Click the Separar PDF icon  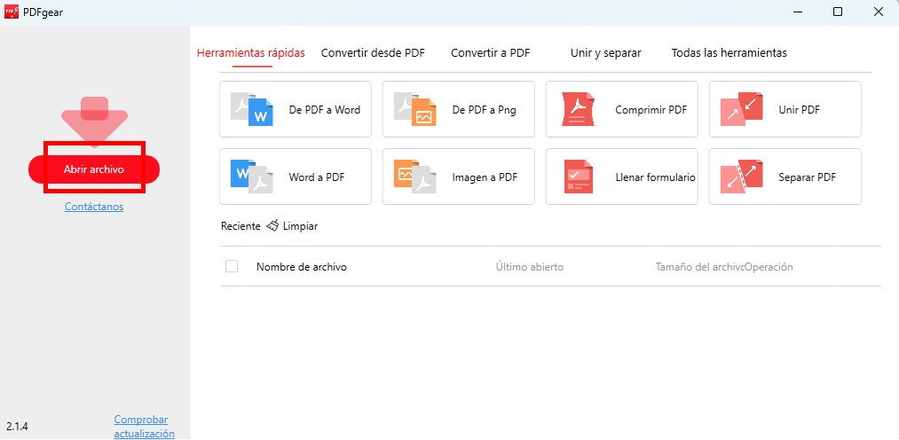tap(741, 177)
